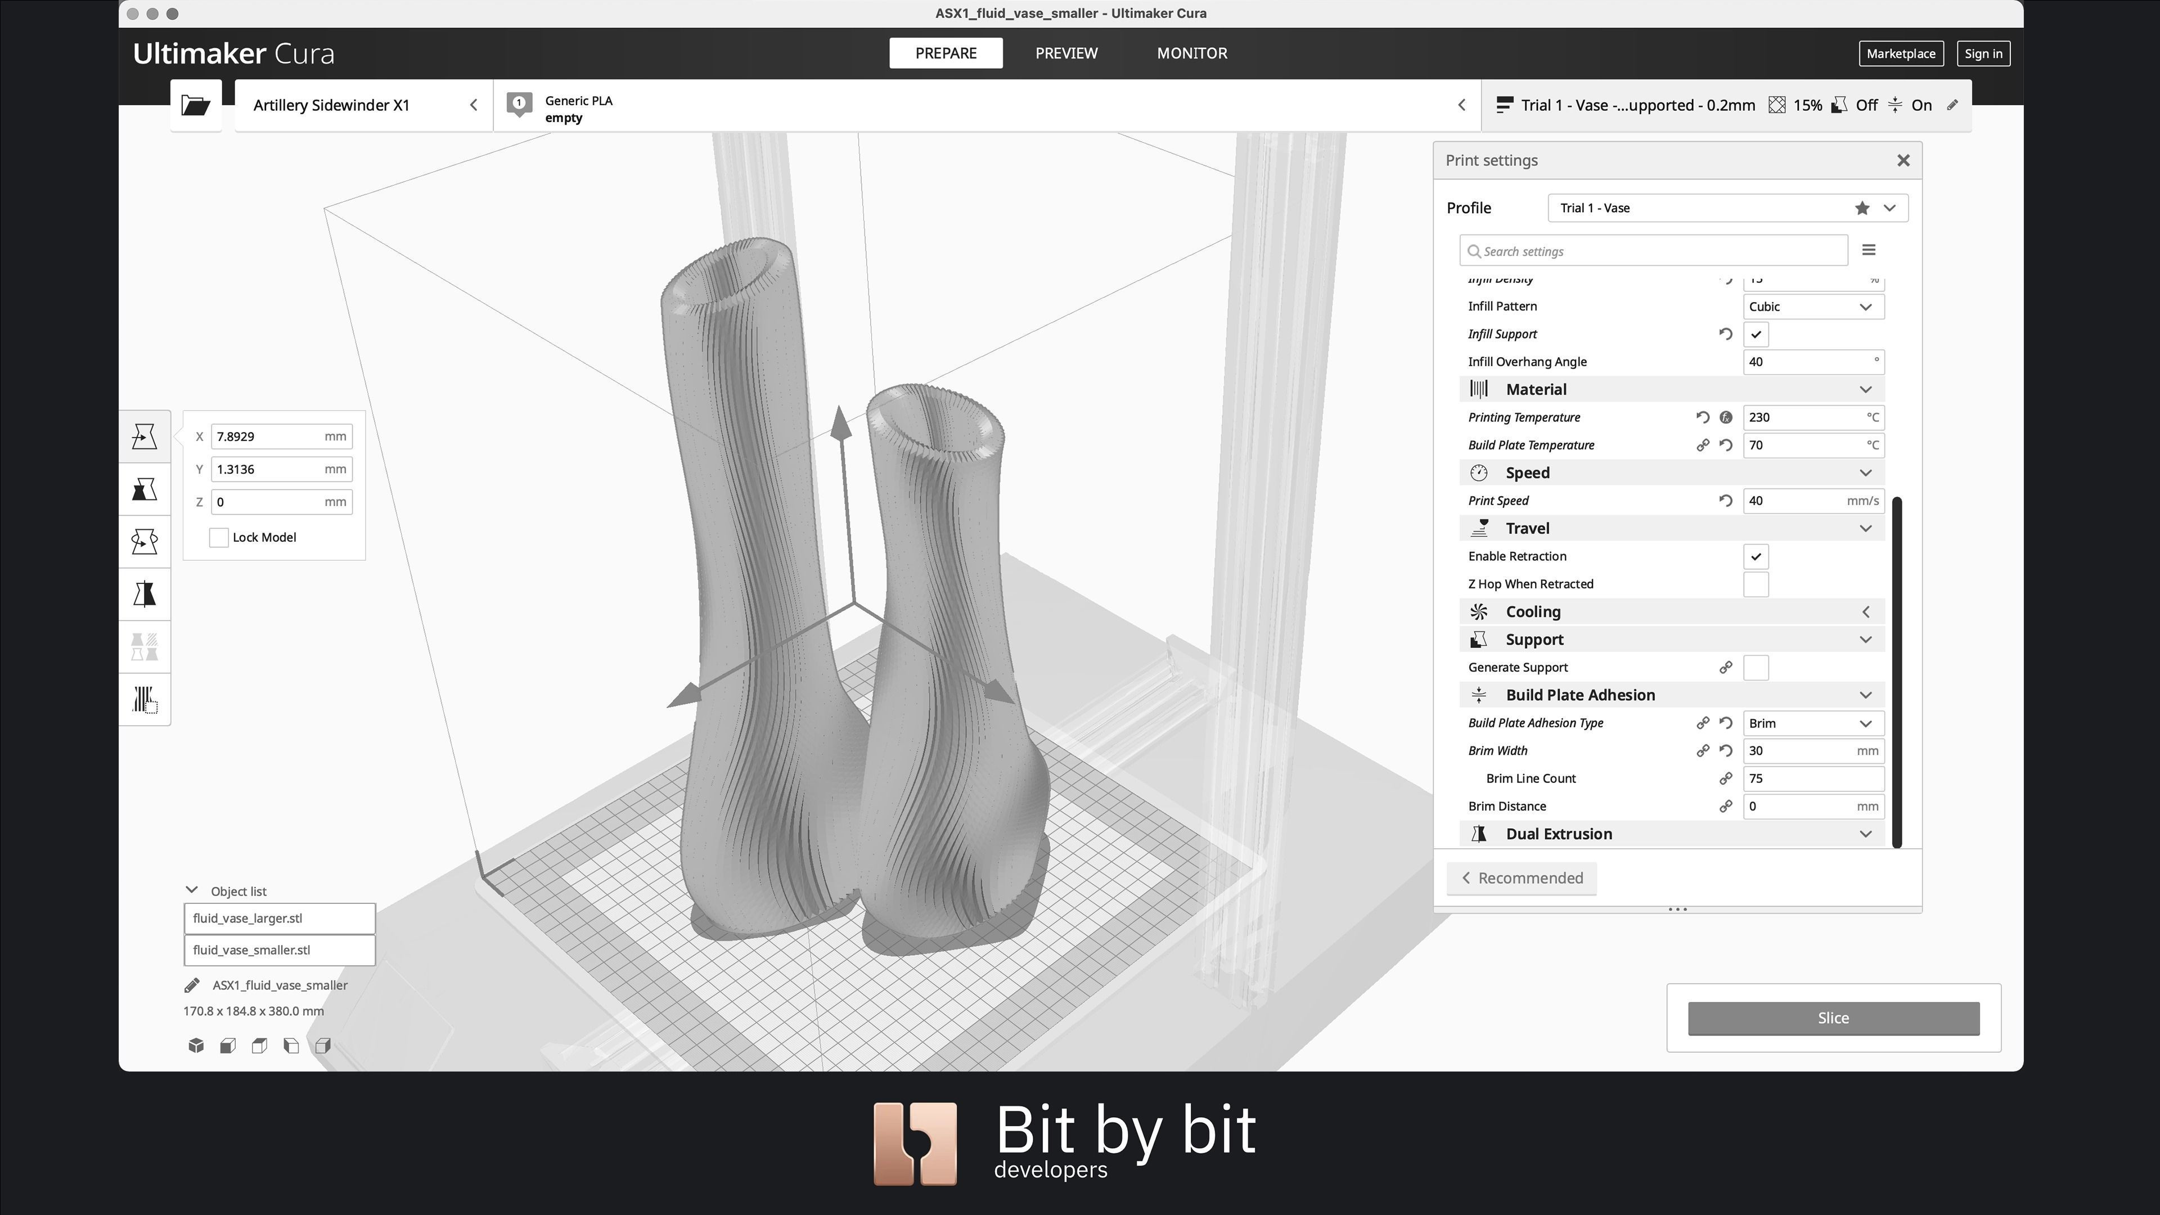Open the Artillery Sidewinder X1 printer selector
The image size is (2160, 1215).
pos(364,105)
